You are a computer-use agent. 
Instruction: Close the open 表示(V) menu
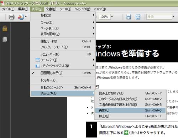point(37,9)
